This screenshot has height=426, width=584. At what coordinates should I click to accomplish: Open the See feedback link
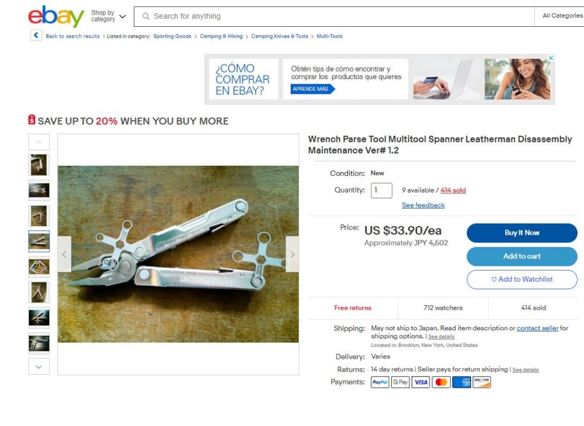pyautogui.click(x=423, y=205)
